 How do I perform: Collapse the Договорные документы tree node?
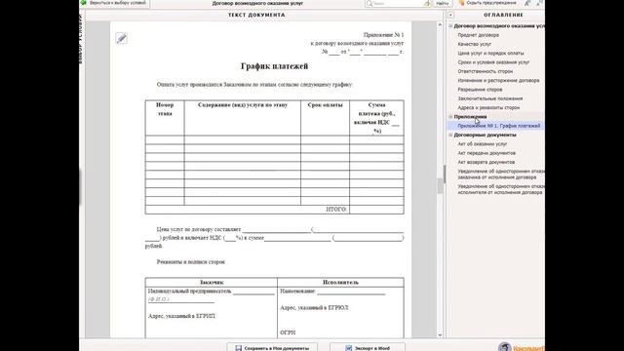pos(450,135)
